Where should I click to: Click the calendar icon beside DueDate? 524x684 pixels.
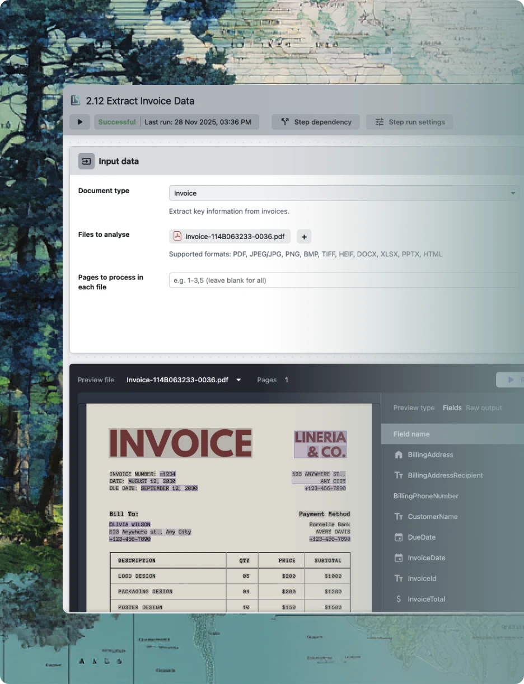click(x=397, y=537)
